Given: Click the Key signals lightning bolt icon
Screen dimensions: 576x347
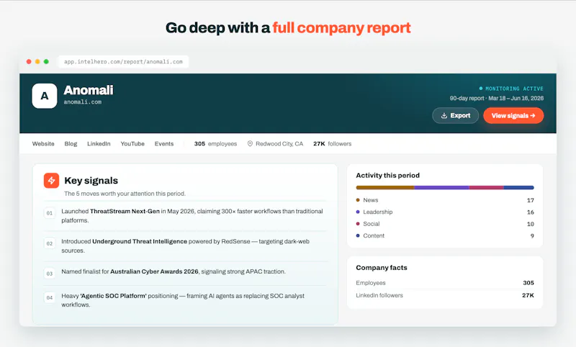Looking at the screenshot, I should pyautogui.click(x=51, y=180).
